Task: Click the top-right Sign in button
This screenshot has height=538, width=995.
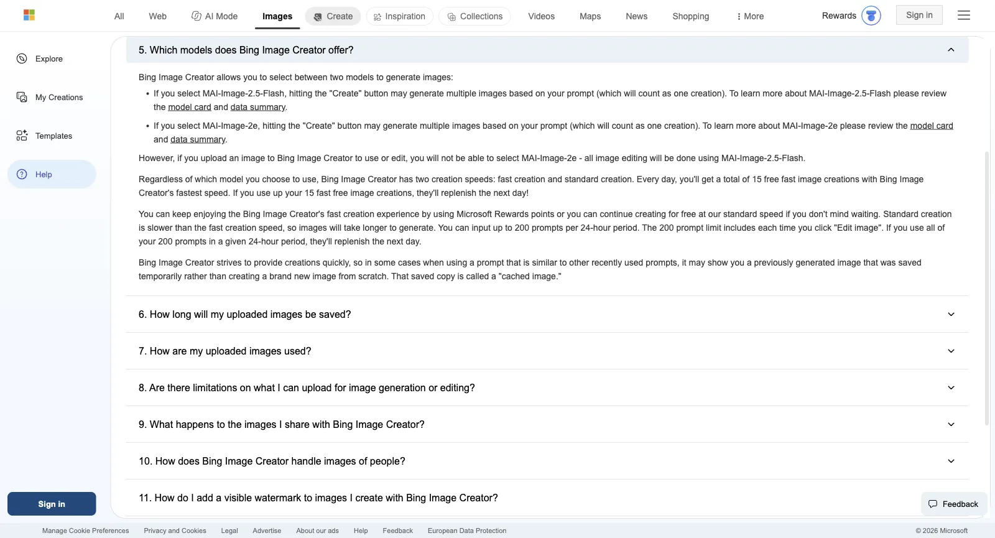Action: [919, 15]
